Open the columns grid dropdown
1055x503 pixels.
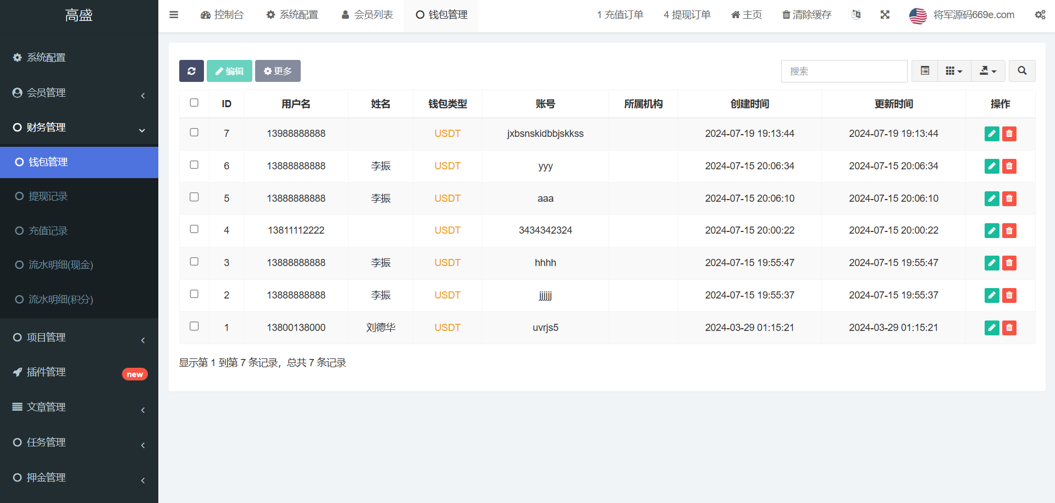point(954,71)
